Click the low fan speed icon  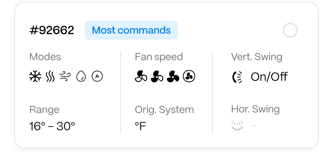[141, 76]
